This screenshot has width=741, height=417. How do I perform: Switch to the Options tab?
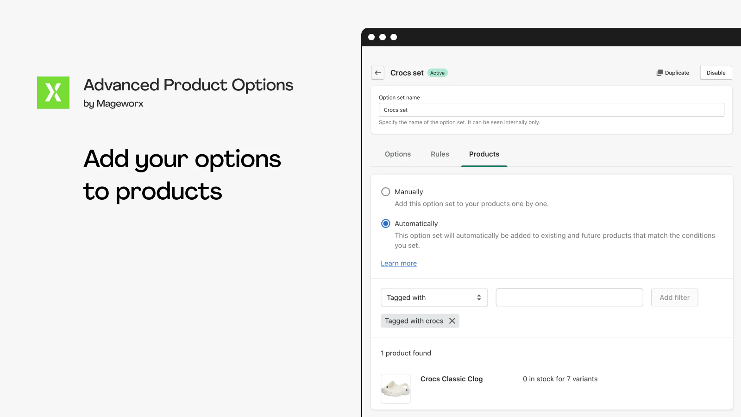pyautogui.click(x=398, y=154)
